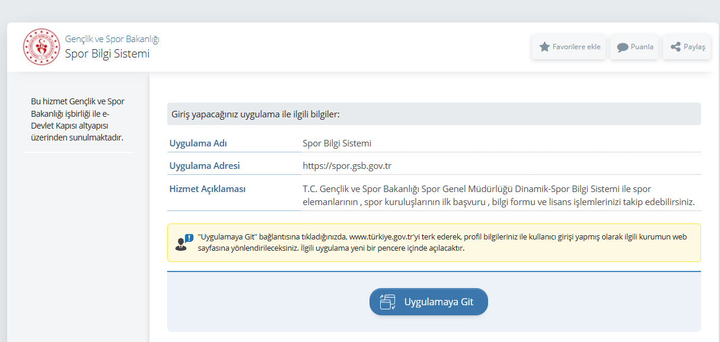
Task: Open the Gençlik ve Spor Bakanlığı link
Action: point(112,39)
